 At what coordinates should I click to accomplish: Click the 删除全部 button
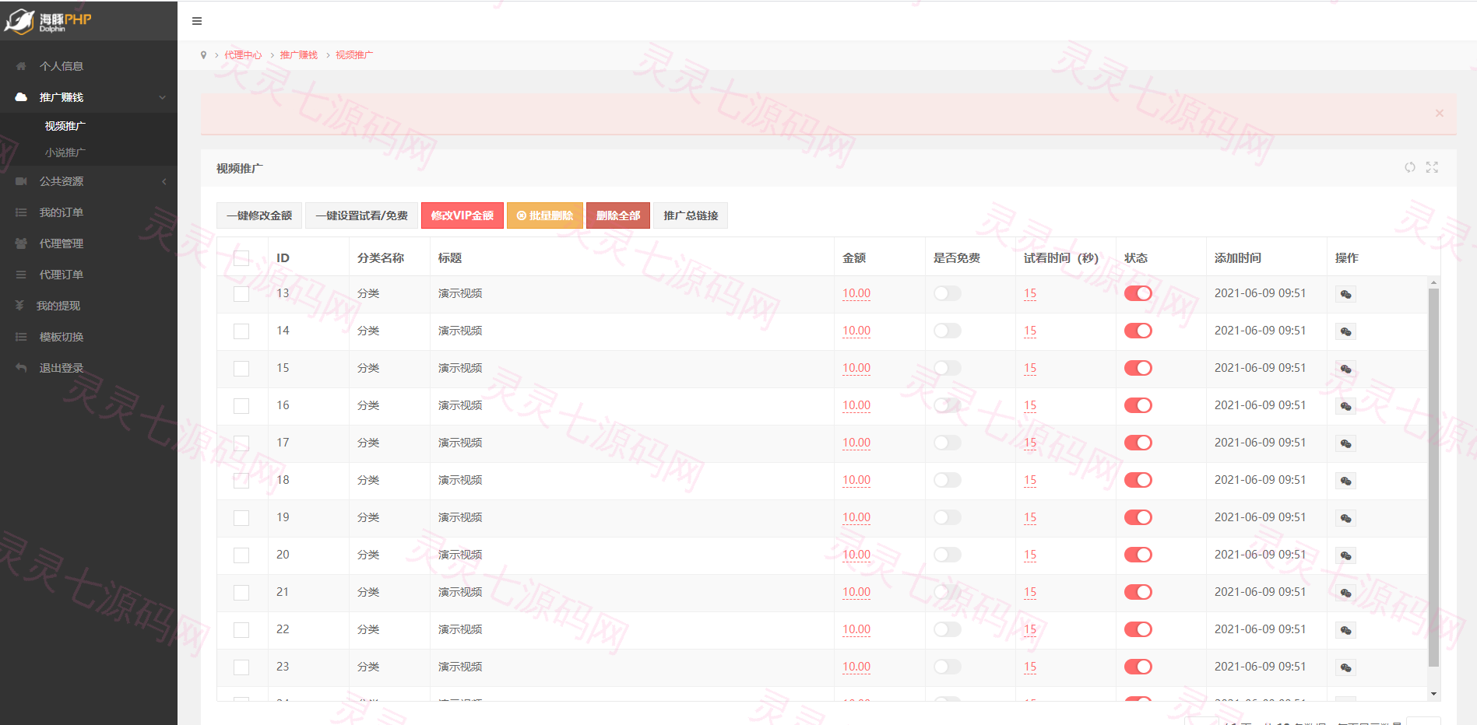[x=618, y=215]
